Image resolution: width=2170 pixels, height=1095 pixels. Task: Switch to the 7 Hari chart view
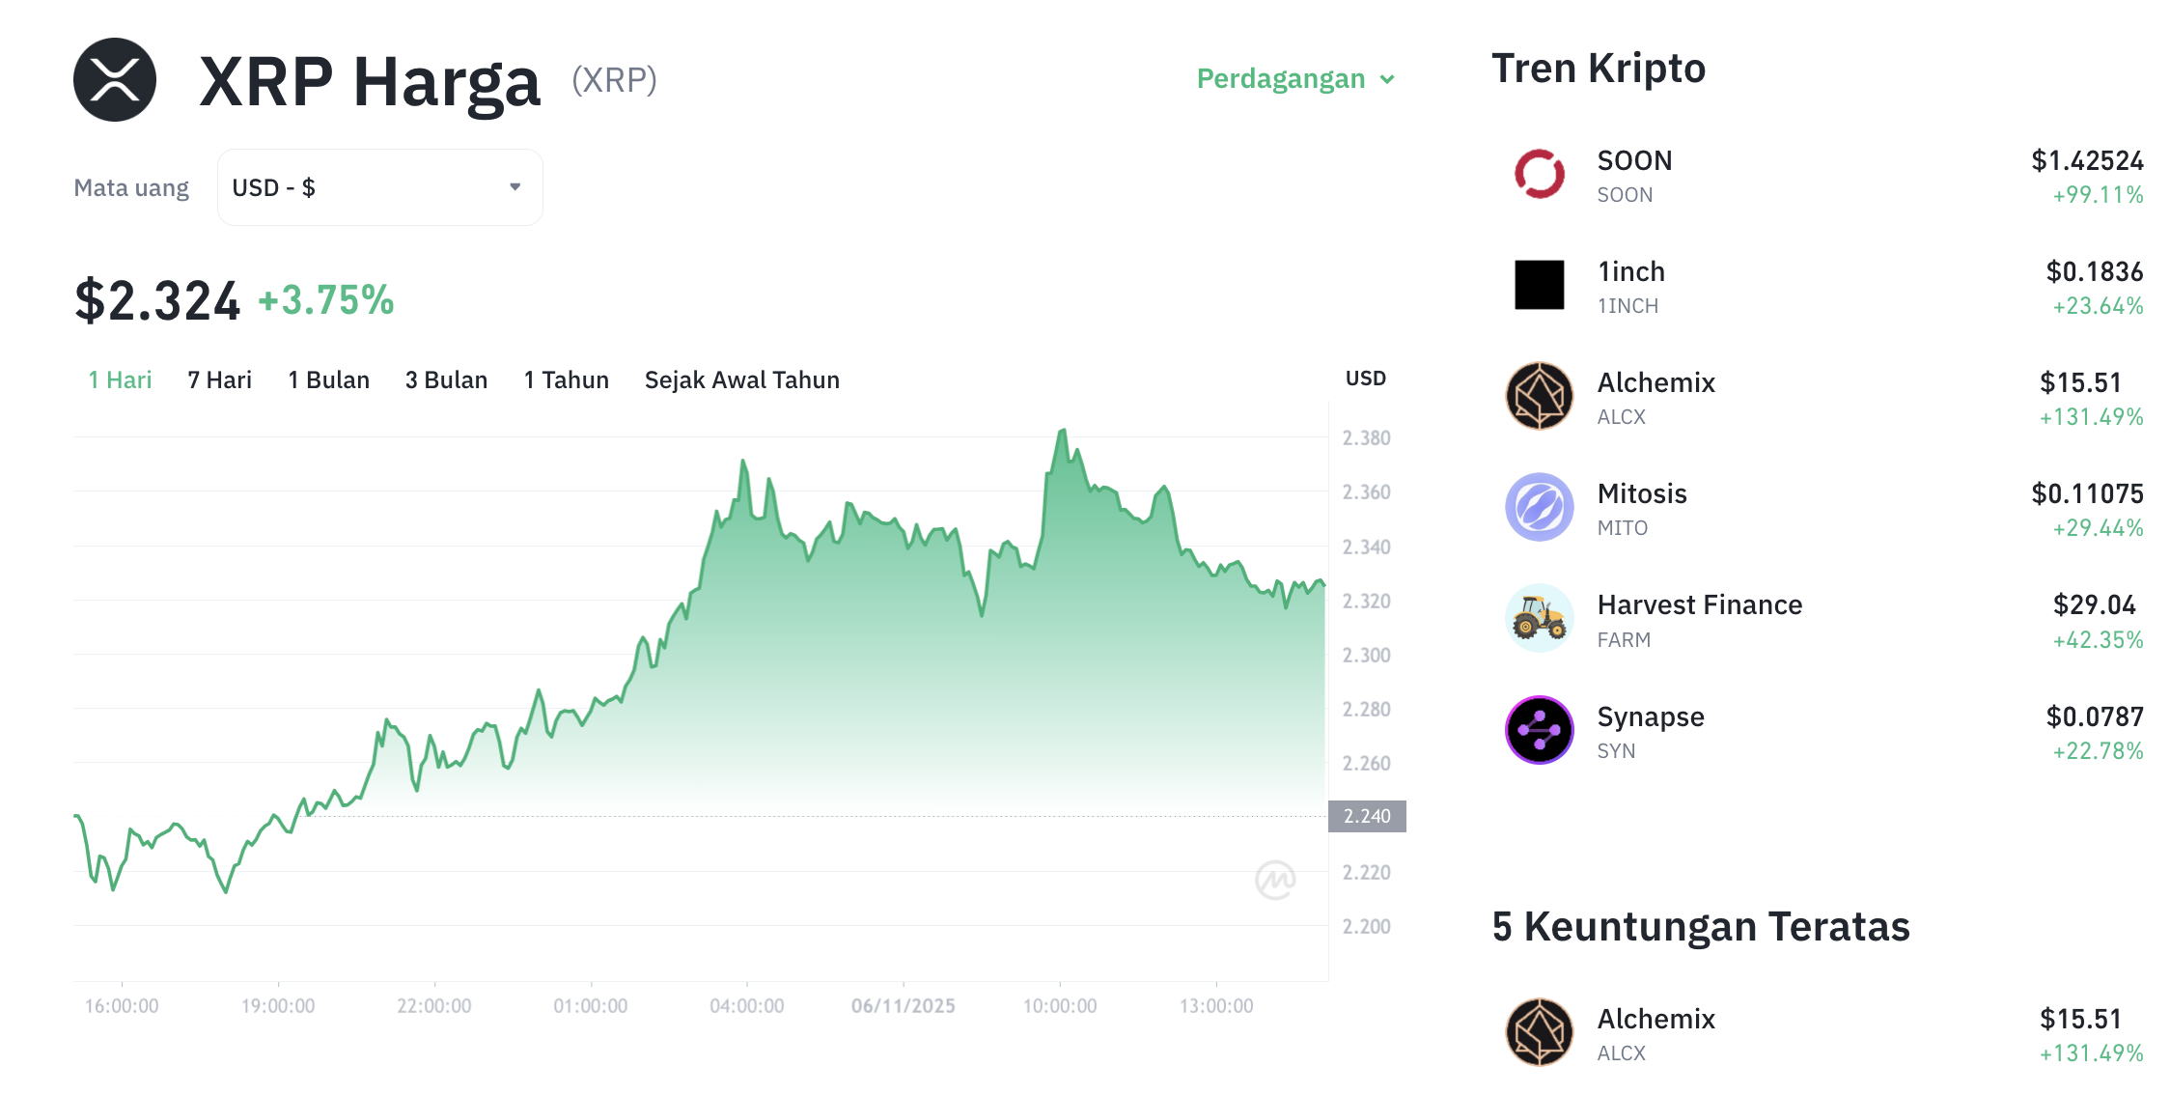click(x=220, y=379)
